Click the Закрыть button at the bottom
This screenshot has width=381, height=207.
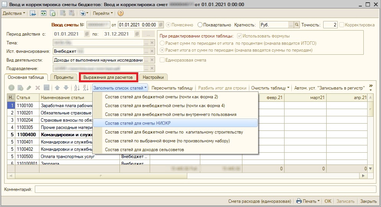coord(368,201)
